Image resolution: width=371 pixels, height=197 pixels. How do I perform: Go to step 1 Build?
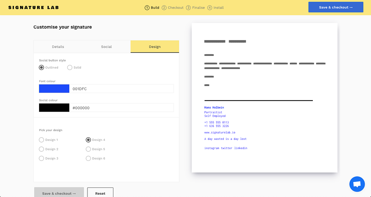tap(152, 8)
